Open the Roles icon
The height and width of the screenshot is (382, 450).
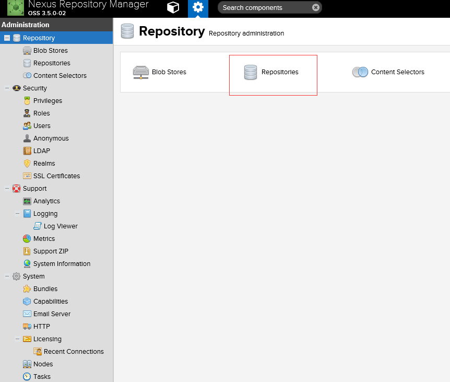point(27,113)
